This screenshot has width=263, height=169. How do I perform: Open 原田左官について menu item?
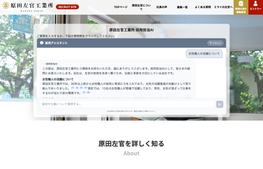click(x=141, y=7)
